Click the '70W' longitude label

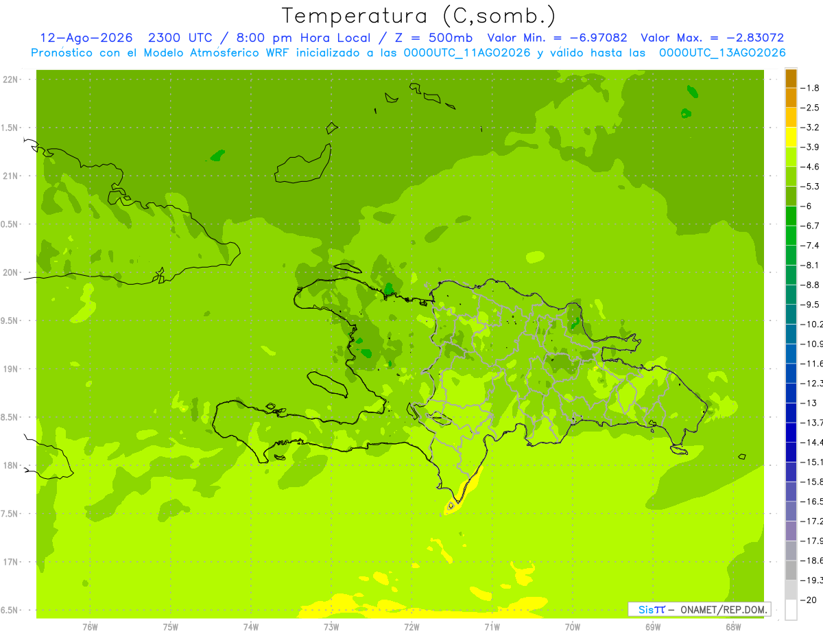tap(573, 627)
